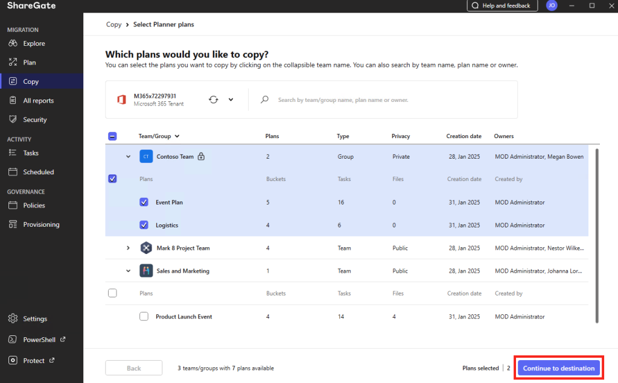Go to Explore in the sidebar
The width and height of the screenshot is (618, 383).
tap(34, 43)
